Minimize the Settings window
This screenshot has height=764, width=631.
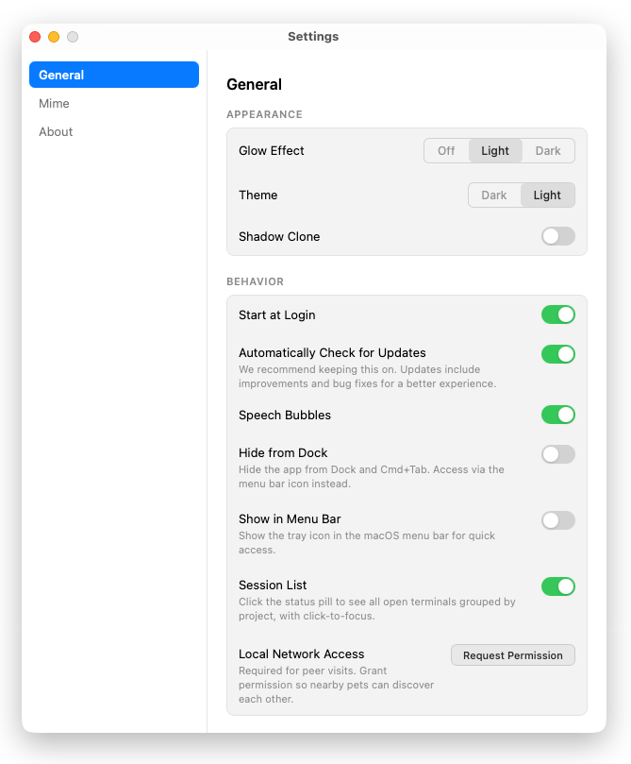click(x=54, y=37)
